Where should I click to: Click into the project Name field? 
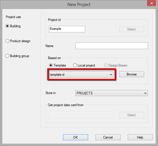112,46
